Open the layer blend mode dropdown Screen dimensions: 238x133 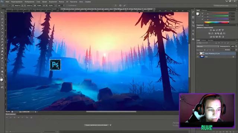[x=208, y=46]
